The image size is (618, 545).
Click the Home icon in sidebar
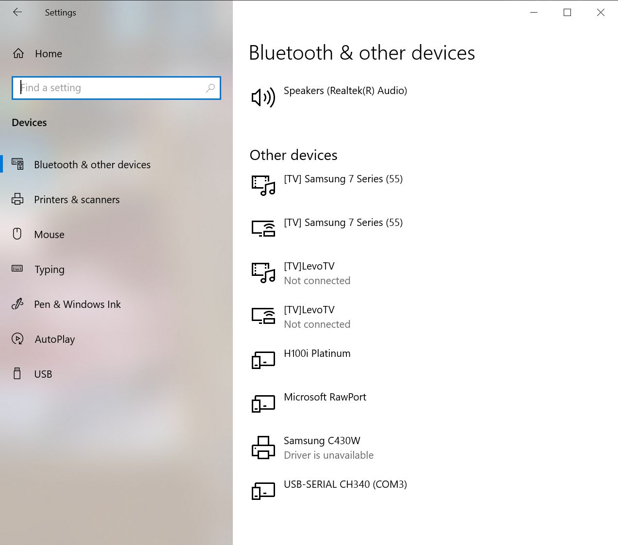(18, 53)
